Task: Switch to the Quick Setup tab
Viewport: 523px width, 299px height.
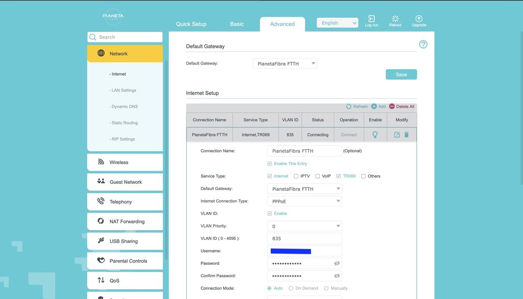Action: [x=191, y=24]
